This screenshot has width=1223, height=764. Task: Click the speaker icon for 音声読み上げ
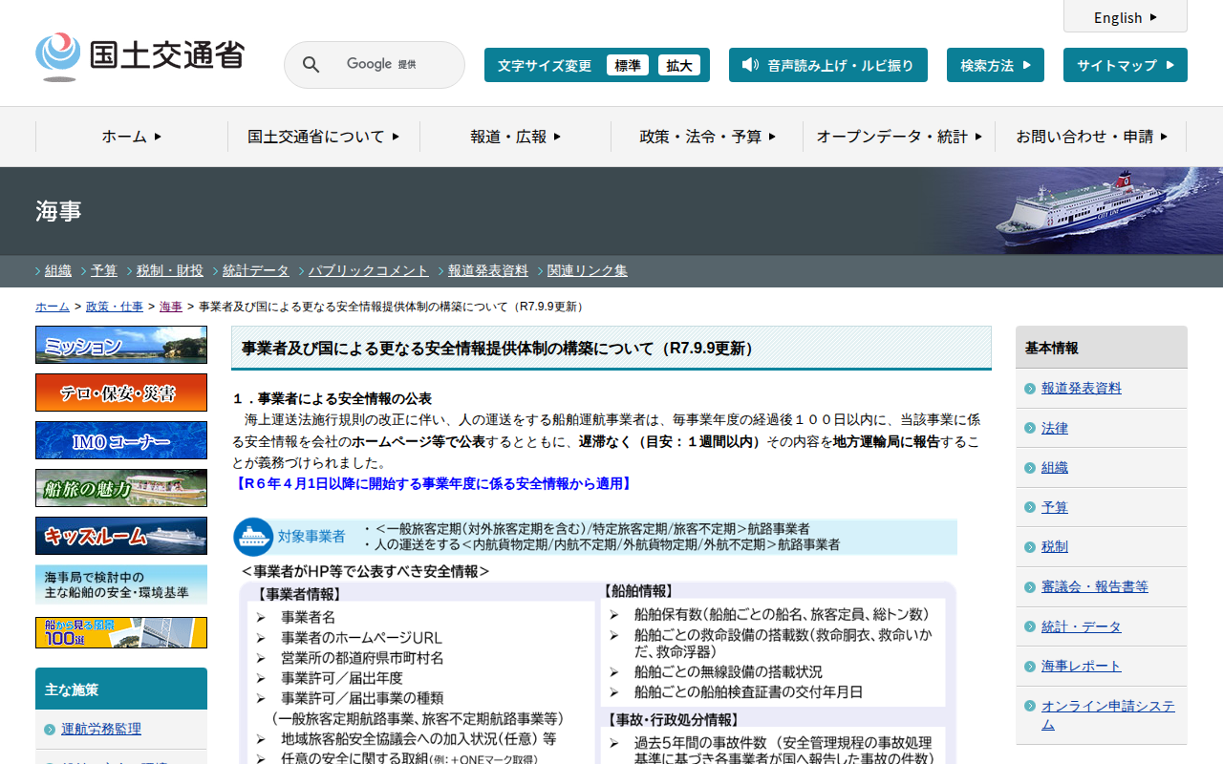750,65
